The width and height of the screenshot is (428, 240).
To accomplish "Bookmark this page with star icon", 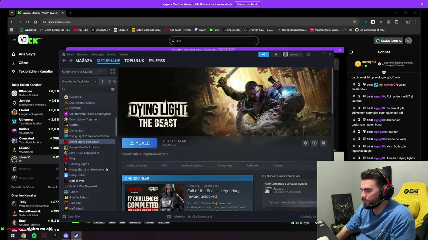I will coord(354,22).
